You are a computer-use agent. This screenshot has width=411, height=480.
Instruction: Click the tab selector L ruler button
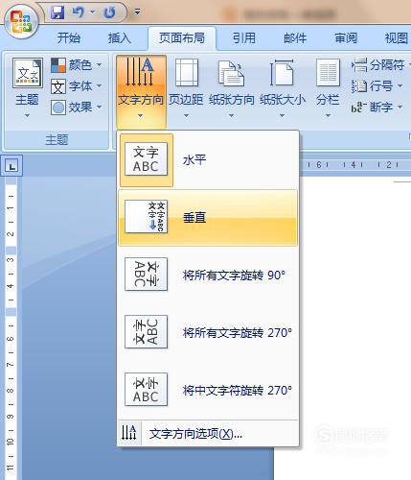(11, 166)
